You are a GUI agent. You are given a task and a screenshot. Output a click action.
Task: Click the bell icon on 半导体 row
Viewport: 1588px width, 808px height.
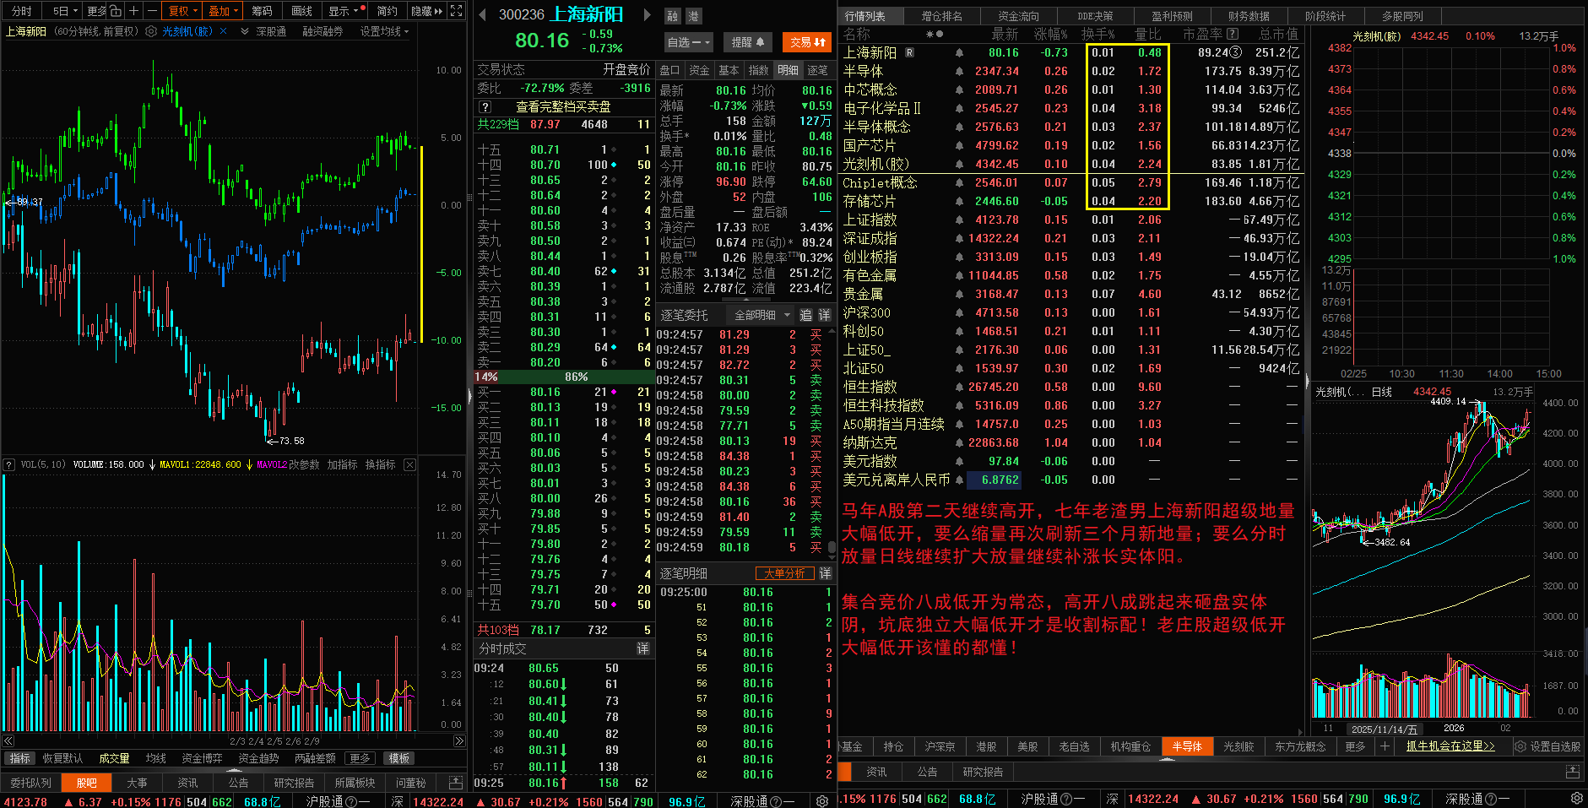point(959,71)
